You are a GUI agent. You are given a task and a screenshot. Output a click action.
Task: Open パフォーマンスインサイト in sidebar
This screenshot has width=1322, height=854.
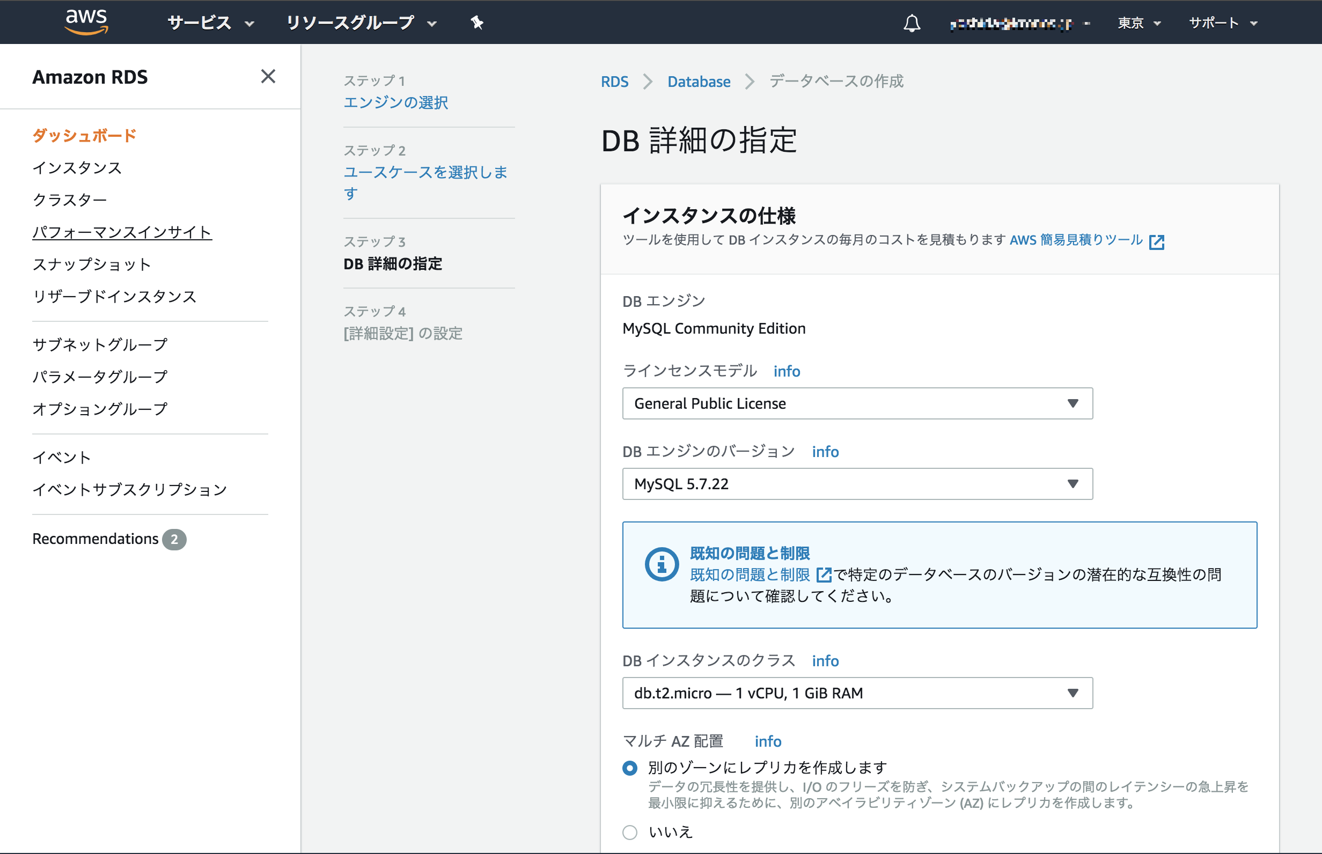(x=122, y=232)
